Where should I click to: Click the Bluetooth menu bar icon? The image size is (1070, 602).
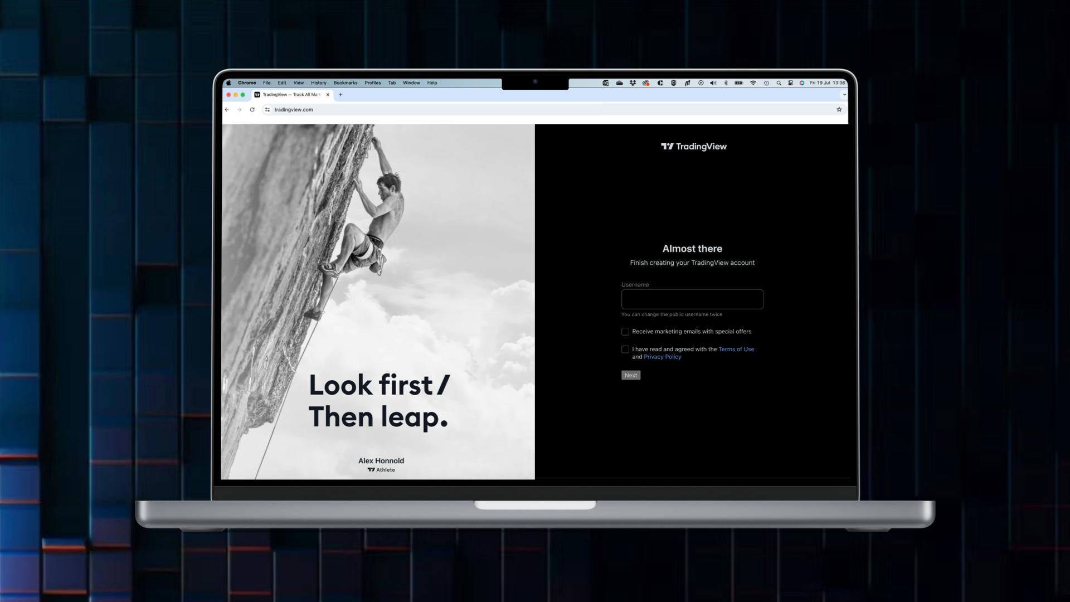726,83
